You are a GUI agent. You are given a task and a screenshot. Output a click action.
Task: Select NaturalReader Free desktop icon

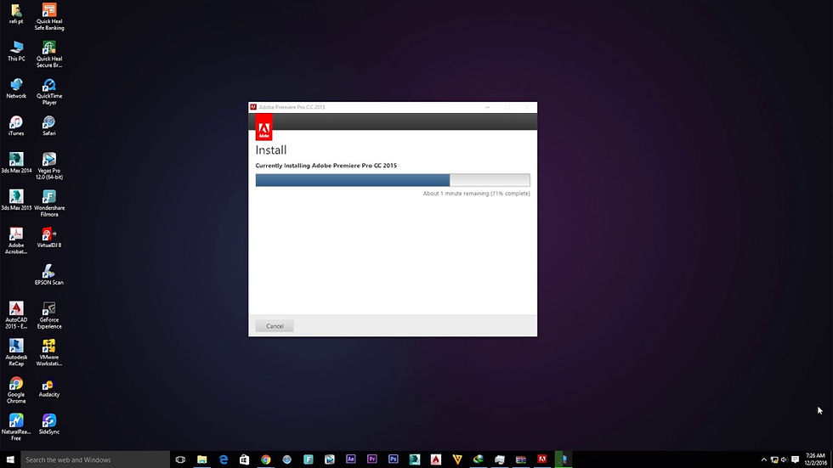[16, 426]
